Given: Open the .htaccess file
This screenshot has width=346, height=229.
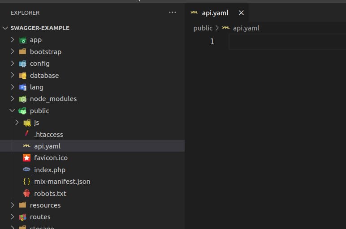Looking at the screenshot, I should coord(48,135).
